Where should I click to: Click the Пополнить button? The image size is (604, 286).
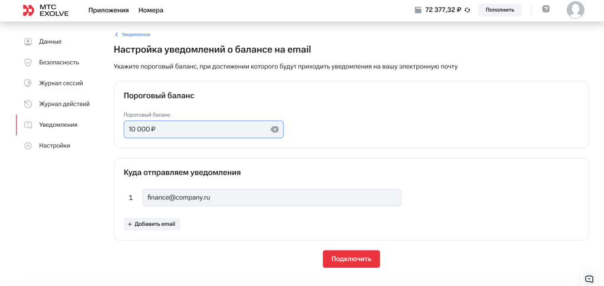[500, 10]
